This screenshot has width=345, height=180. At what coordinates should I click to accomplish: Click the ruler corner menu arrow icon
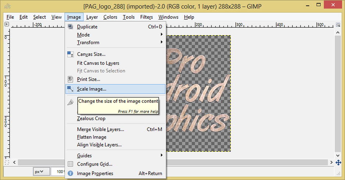[7, 24]
